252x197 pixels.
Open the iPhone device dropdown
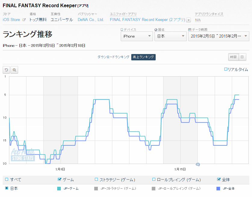[137, 36]
